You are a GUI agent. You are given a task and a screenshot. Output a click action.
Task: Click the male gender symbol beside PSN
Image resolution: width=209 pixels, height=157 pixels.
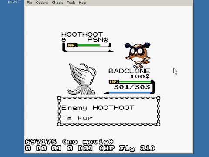coord(106,40)
